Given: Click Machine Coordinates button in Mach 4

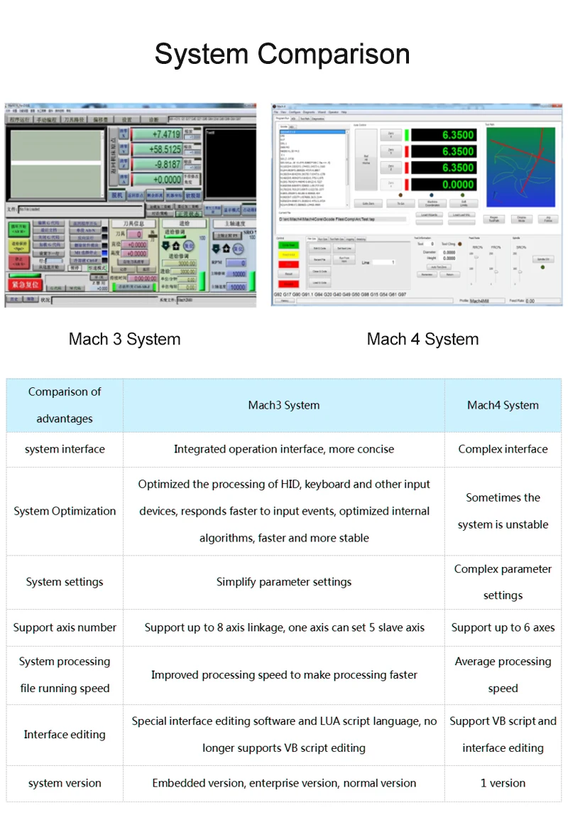Looking at the screenshot, I should [x=432, y=203].
